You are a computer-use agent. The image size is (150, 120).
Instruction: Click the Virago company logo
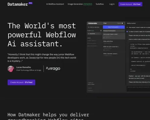(x=53, y=68)
